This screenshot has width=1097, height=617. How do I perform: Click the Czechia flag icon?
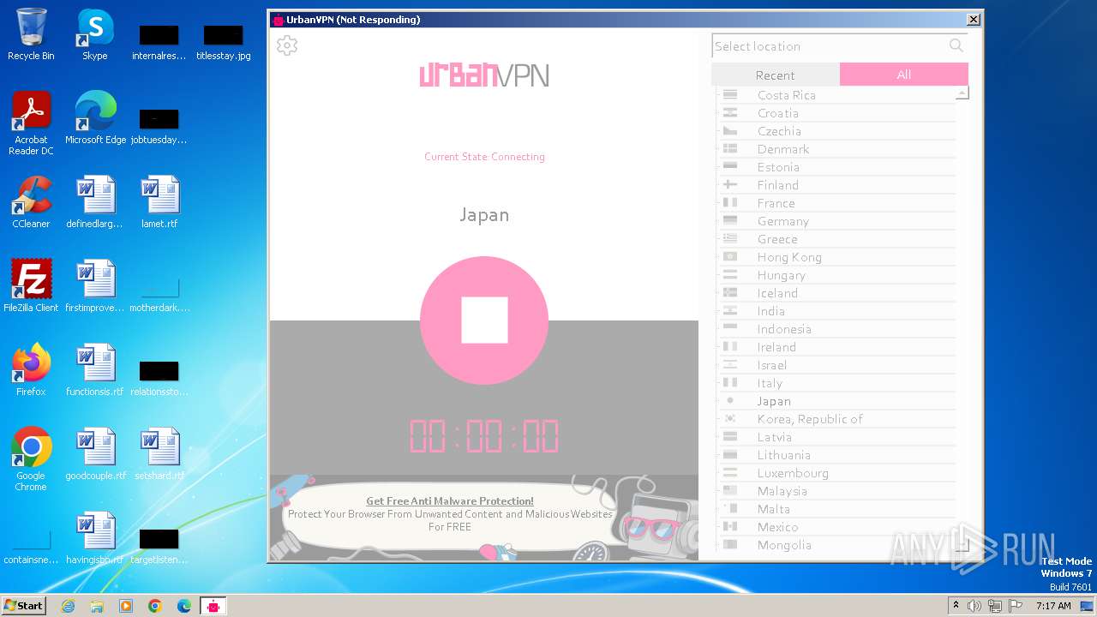(730, 131)
